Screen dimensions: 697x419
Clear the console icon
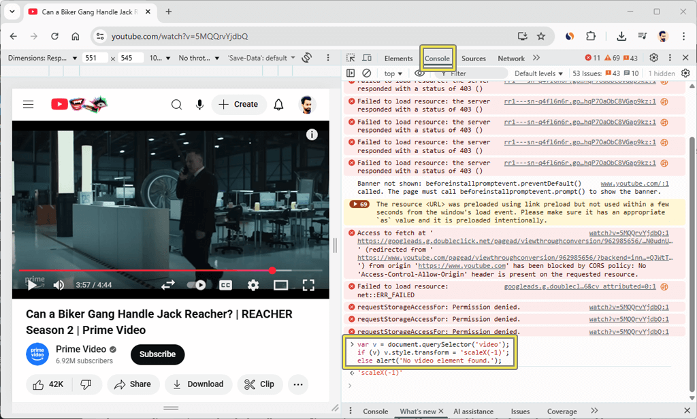coord(367,73)
